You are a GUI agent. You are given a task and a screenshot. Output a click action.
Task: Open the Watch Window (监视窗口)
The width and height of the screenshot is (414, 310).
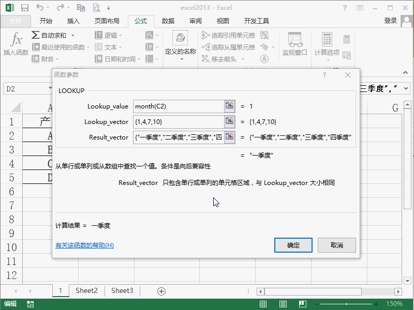point(295,44)
